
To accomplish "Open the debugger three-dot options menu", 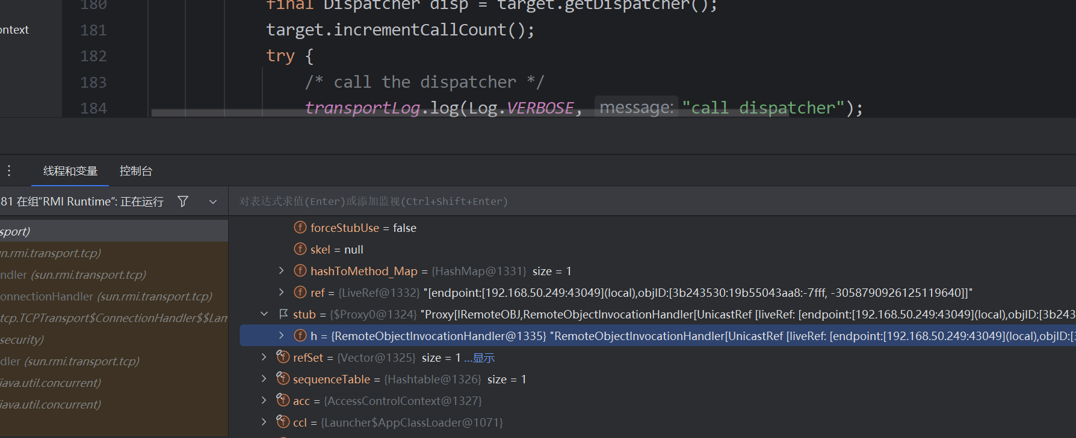I will 9,171.
